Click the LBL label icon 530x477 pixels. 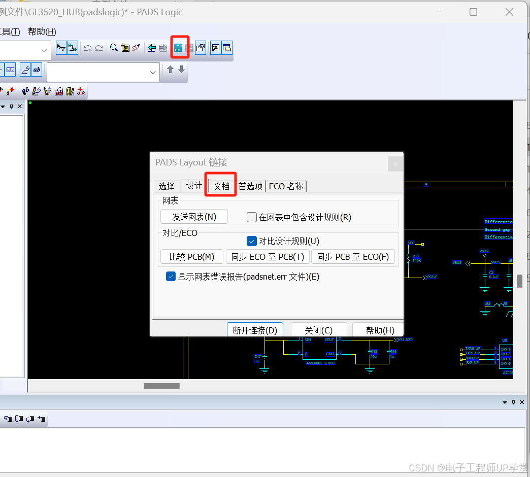pos(10,70)
